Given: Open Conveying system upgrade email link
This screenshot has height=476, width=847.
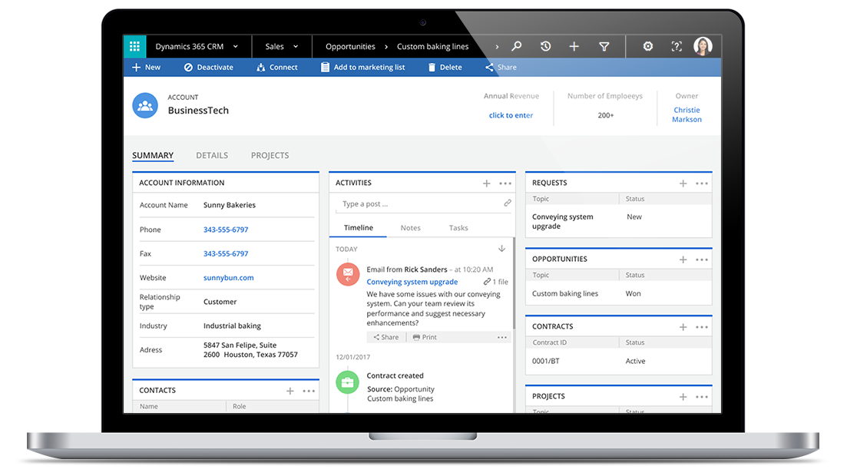Looking at the screenshot, I should (x=412, y=282).
